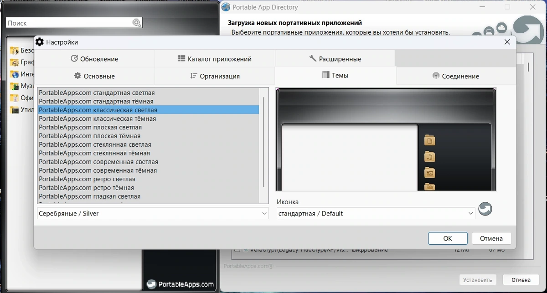Screen dimensions: 547x293
Task: Click the pictures folder icon in theme preview
Action: pyautogui.click(x=429, y=173)
